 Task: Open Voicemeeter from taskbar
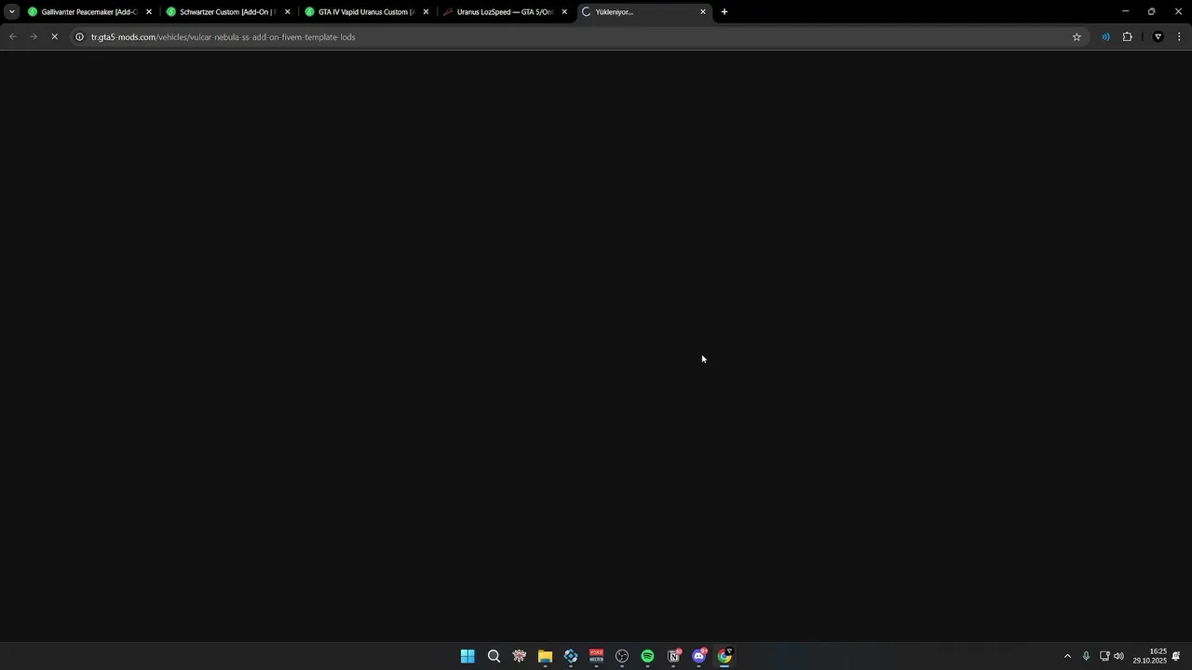click(x=596, y=656)
